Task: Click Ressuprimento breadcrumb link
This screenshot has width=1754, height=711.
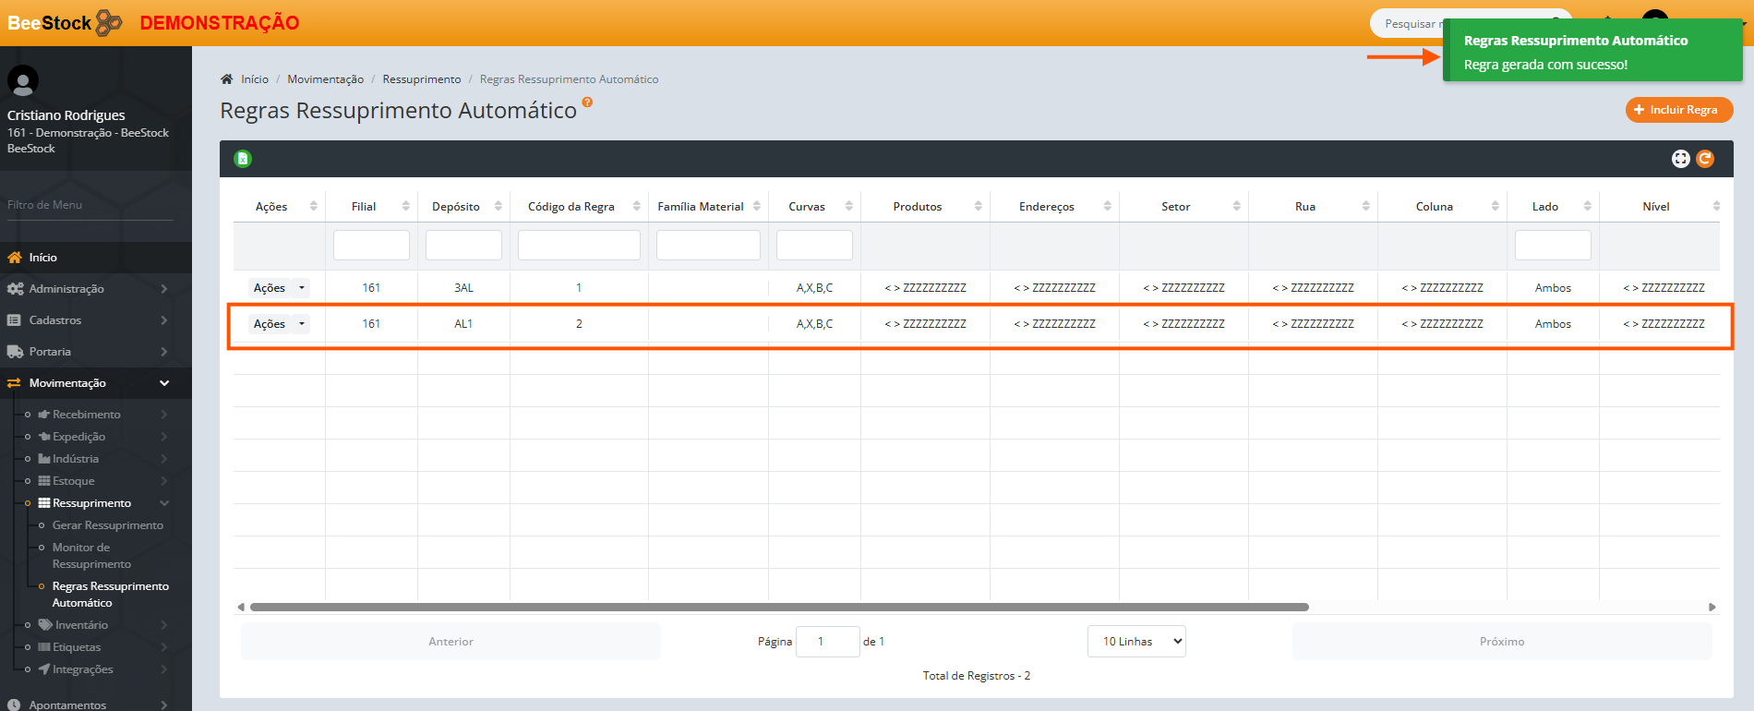Action: [x=421, y=79]
